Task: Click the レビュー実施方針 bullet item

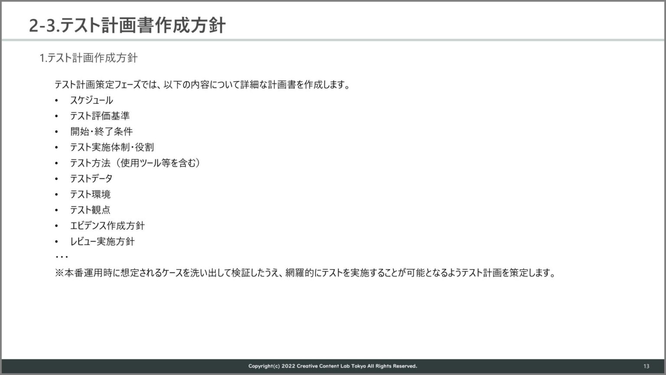Action: click(x=102, y=241)
